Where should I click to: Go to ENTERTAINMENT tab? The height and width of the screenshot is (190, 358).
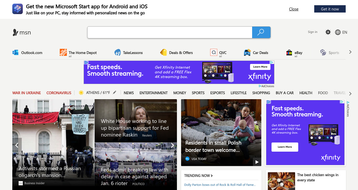click(154, 93)
